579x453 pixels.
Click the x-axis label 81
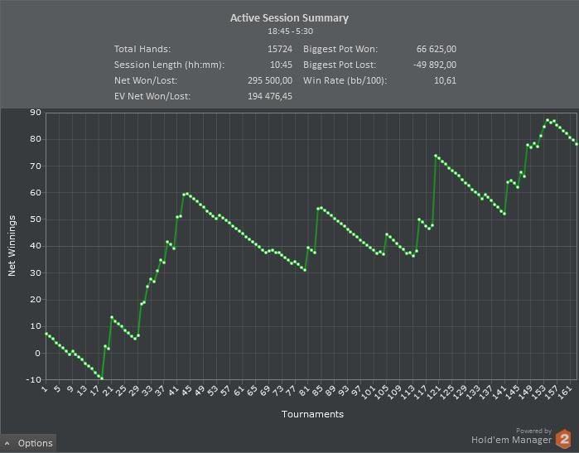[x=303, y=391]
